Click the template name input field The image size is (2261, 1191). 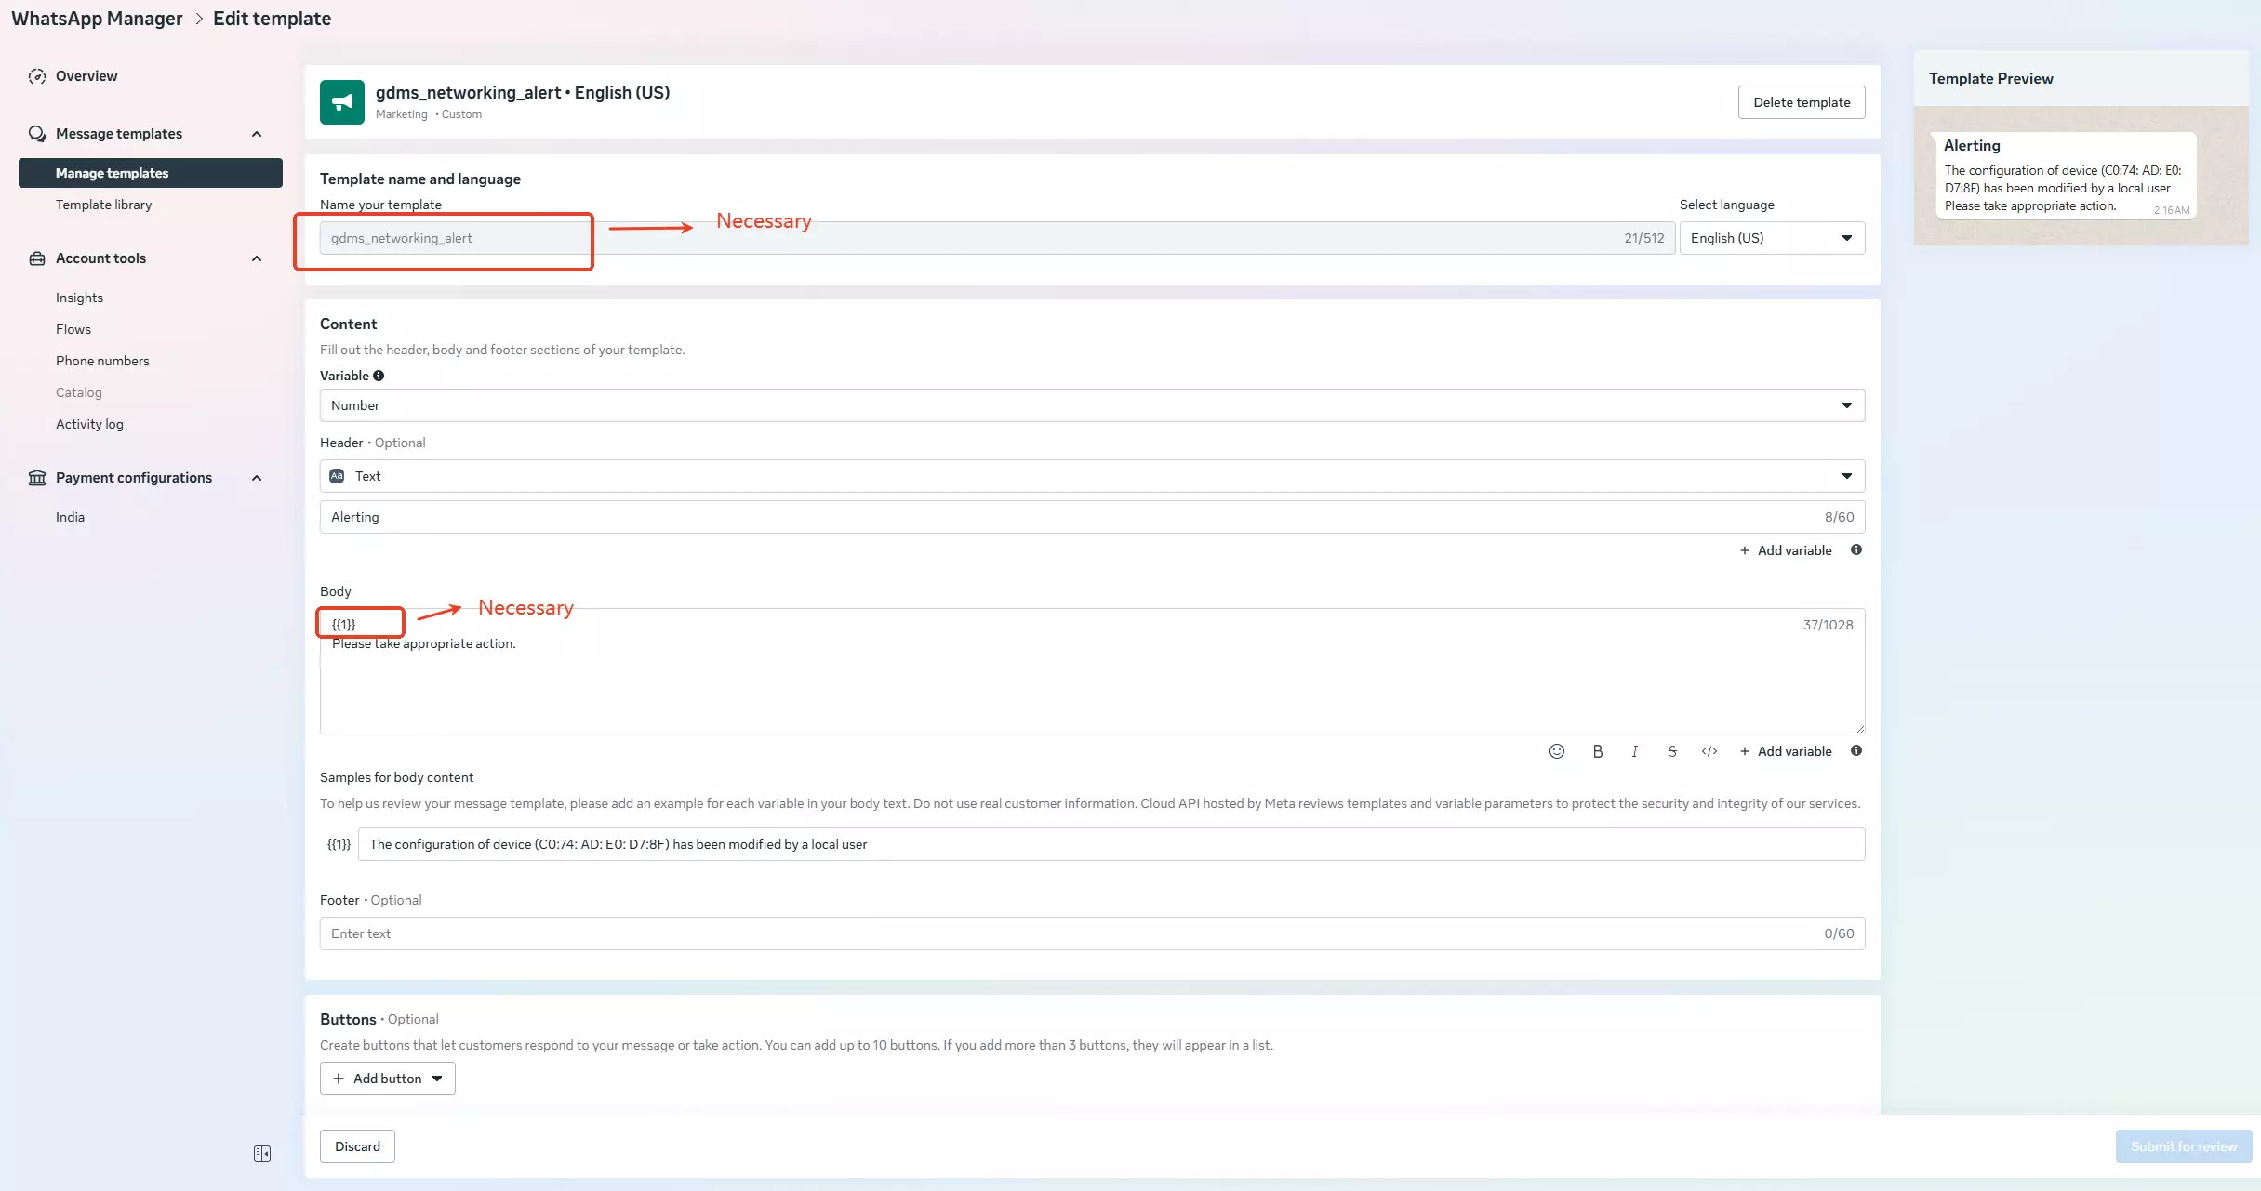[x=997, y=238]
